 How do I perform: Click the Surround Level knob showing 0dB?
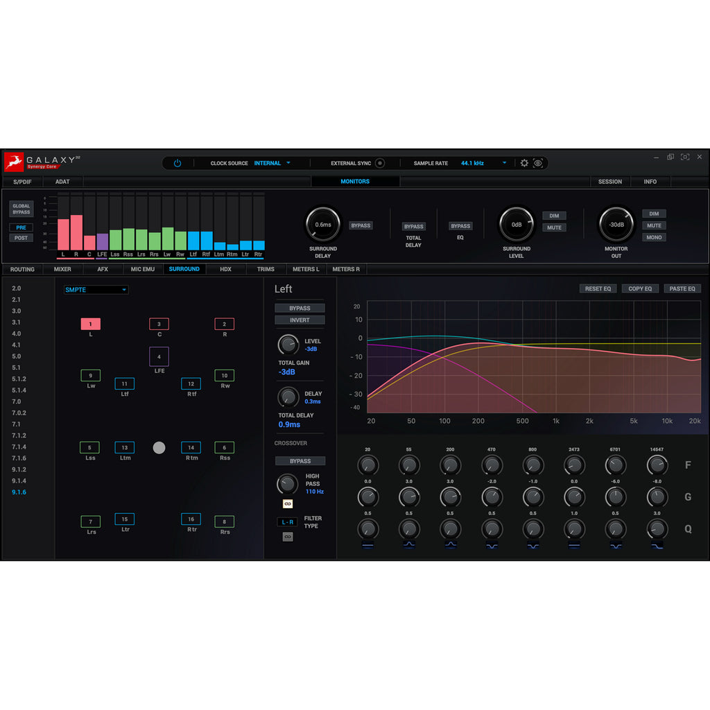tap(517, 225)
